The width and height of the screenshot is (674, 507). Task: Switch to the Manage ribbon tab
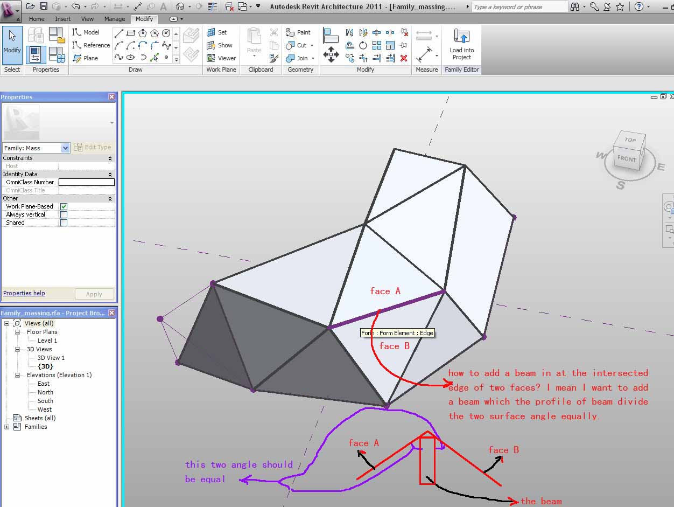click(114, 19)
